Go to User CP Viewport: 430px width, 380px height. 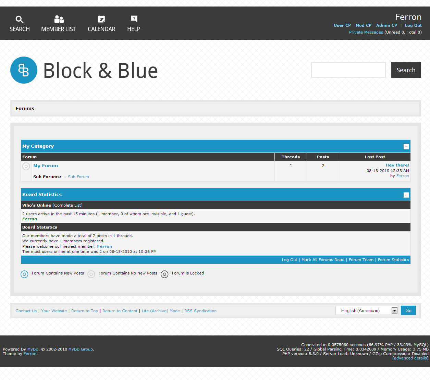342,25
